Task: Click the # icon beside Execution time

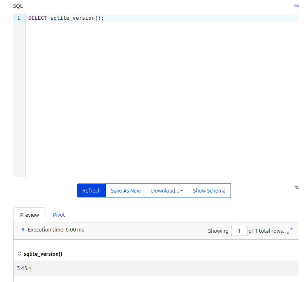Action: click(x=23, y=230)
